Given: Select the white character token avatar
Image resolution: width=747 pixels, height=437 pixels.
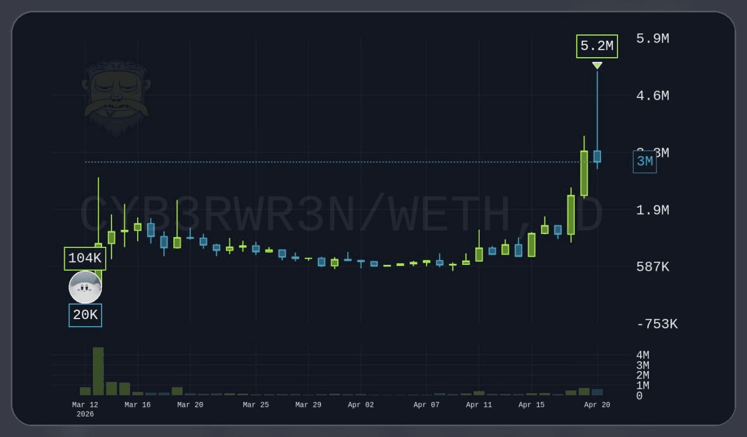Looking at the screenshot, I should pos(85,287).
